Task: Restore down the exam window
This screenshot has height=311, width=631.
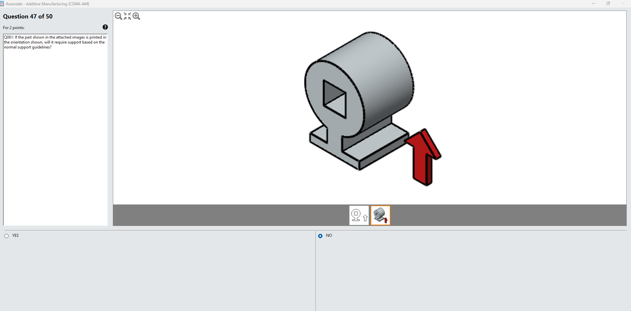Action: (x=608, y=4)
